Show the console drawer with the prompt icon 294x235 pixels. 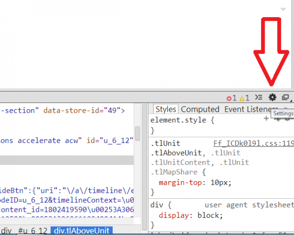(x=259, y=97)
